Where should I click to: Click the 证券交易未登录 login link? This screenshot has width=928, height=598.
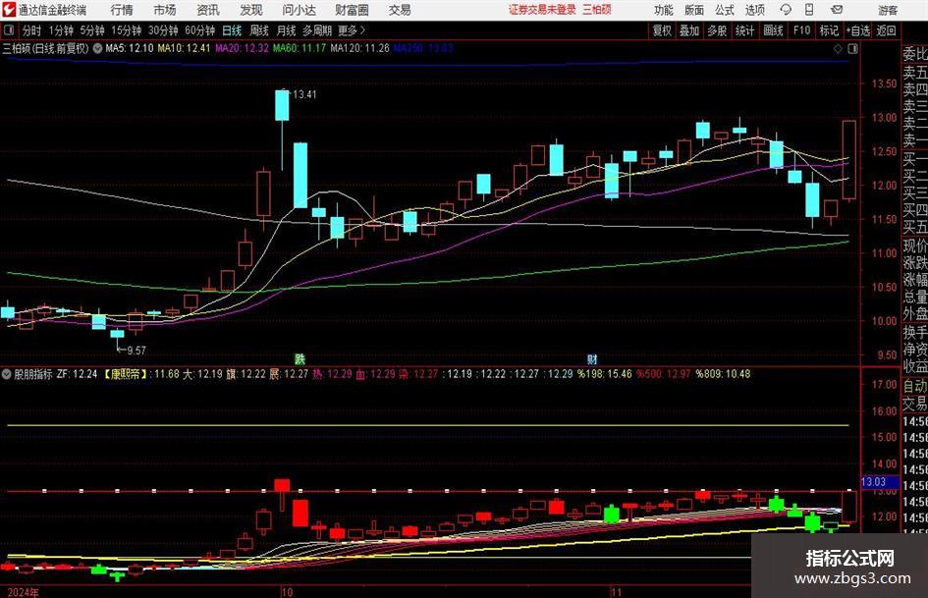pyautogui.click(x=542, y=10)
